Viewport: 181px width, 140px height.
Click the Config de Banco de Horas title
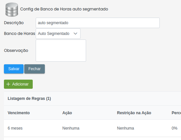pyautogui.click(x=64, y=9)
